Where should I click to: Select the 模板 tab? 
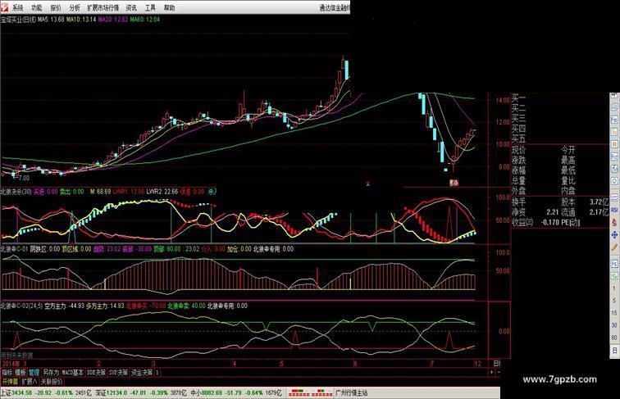pos(21,372)
